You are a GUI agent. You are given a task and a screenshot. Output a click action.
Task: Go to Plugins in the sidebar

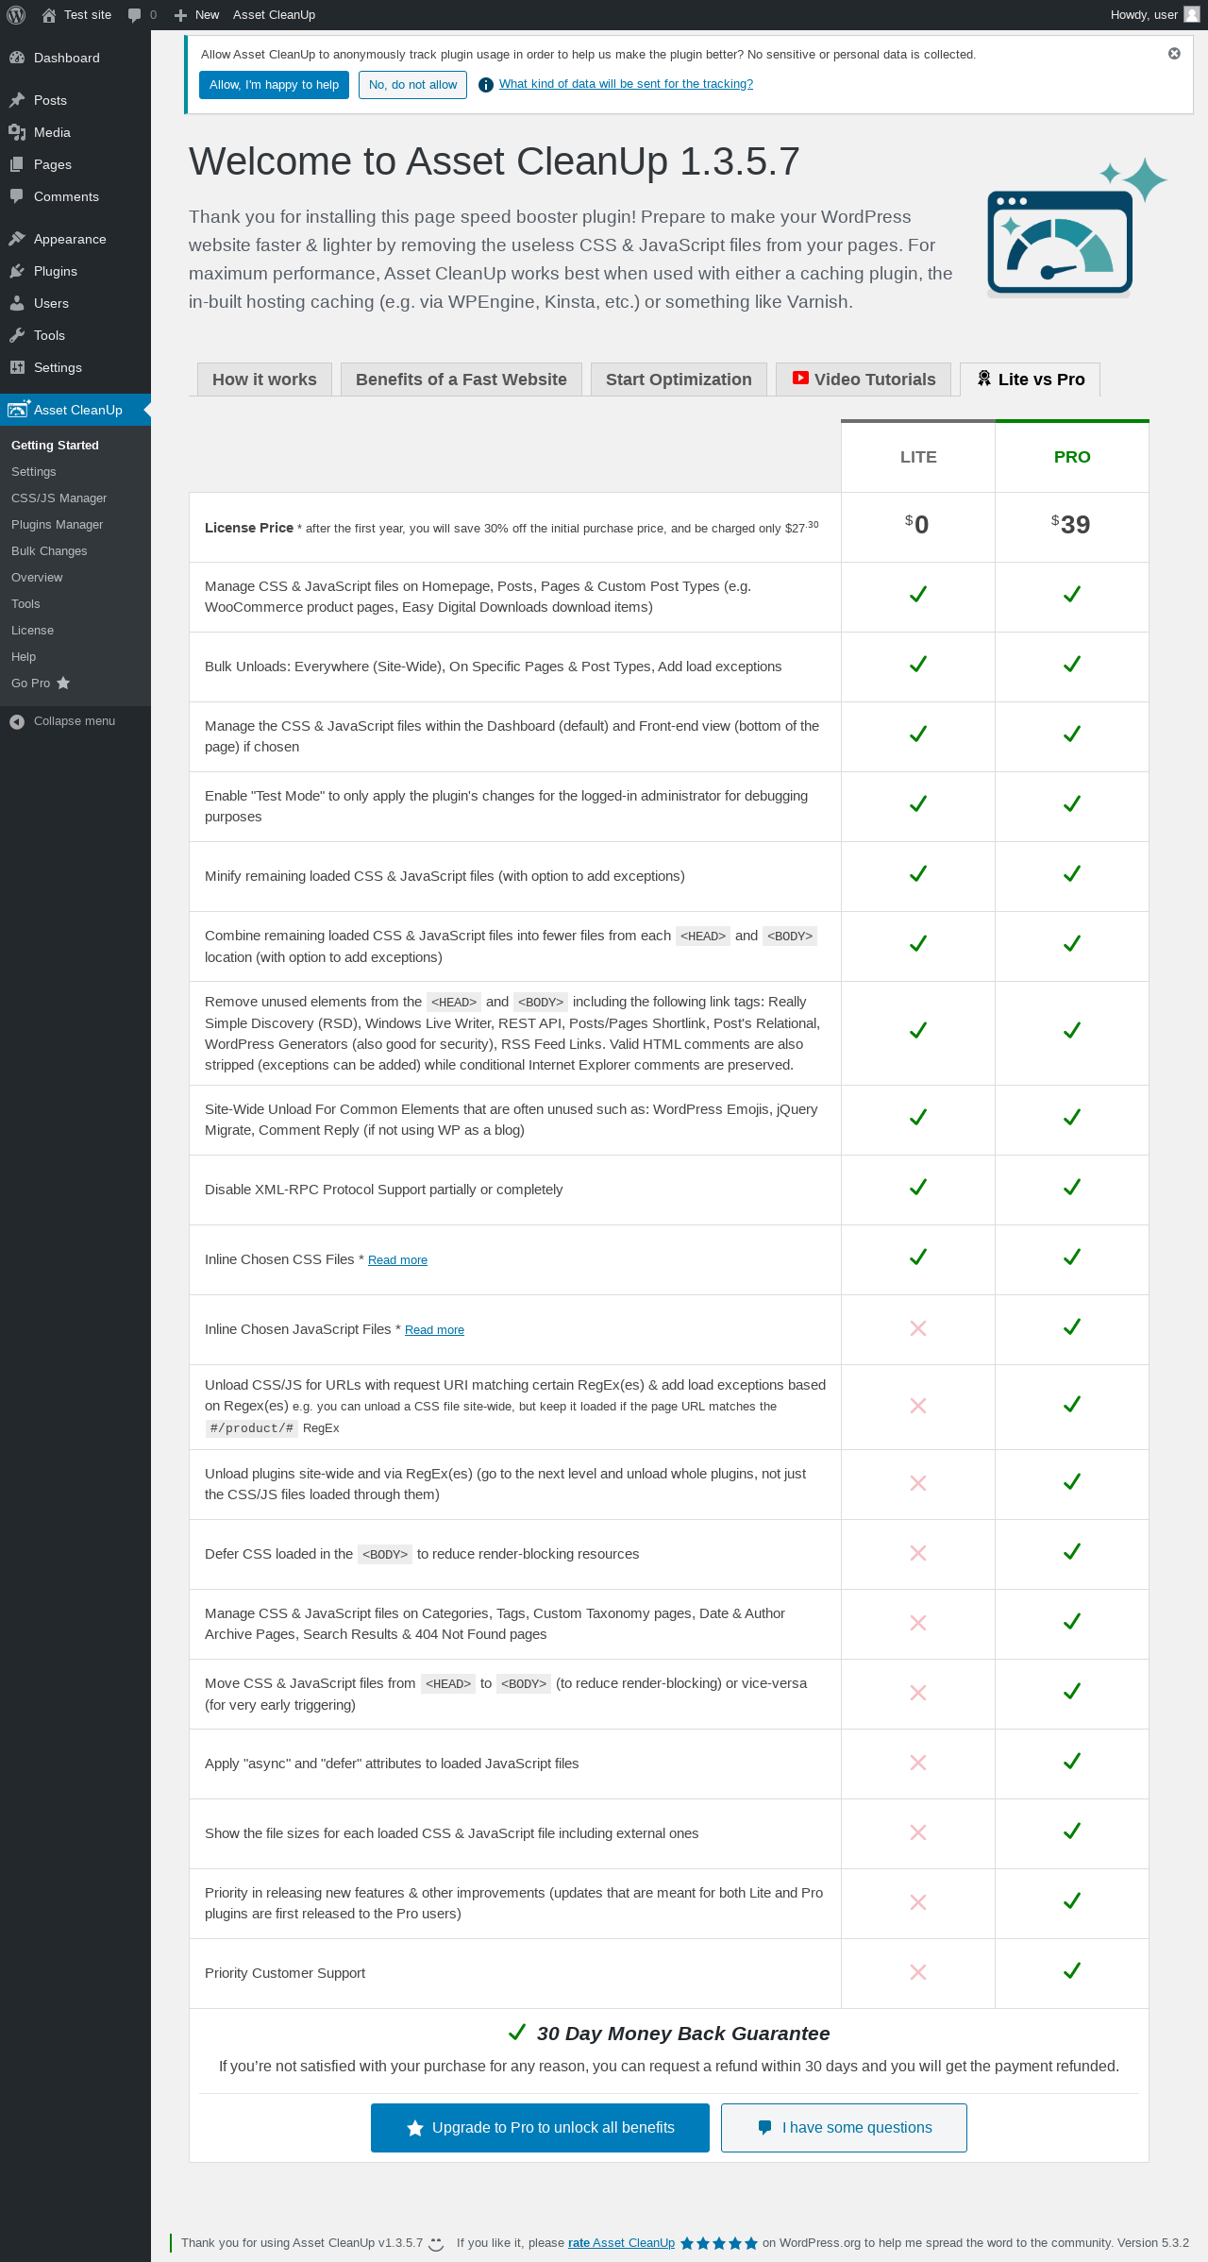pyautogui.click(x=75, y=271)
